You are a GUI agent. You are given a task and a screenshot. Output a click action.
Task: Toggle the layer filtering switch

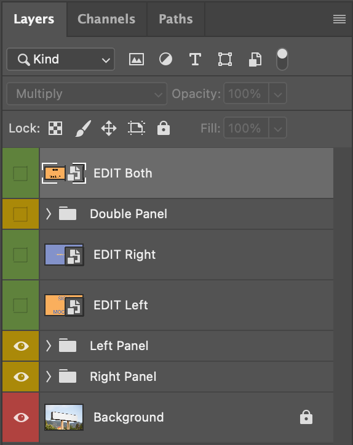[x=282, y=59]
